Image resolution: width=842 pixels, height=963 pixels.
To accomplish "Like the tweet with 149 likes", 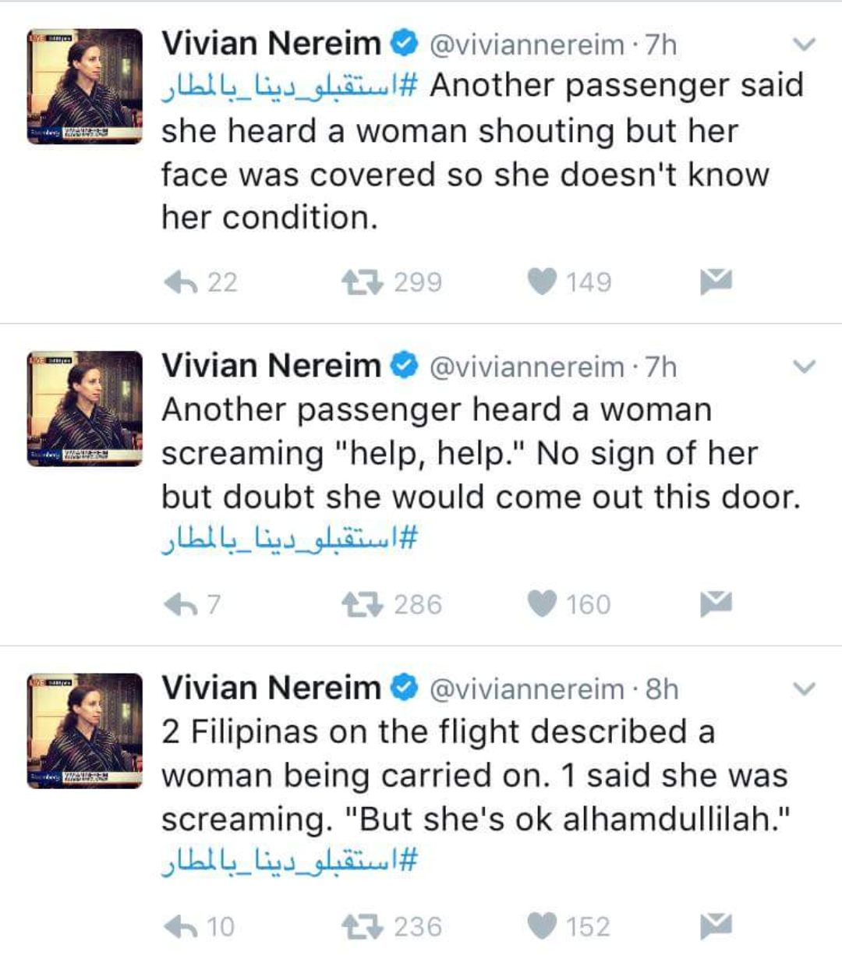I will (x=543, y=281).
